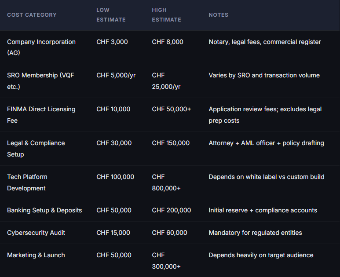Click the NOTES column header
This screenshot has height=277, width=340.
[x=218, y=15]
